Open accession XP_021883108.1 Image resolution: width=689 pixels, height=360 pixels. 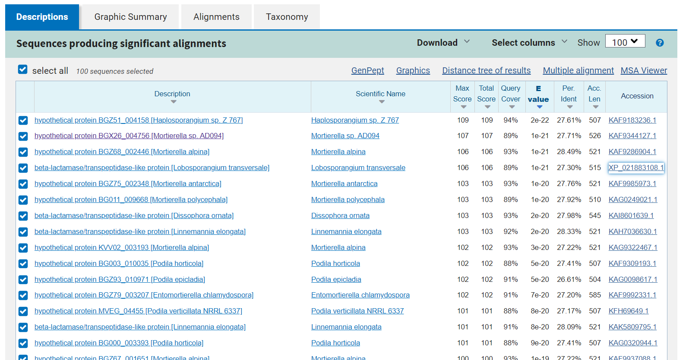pos(636,167)
